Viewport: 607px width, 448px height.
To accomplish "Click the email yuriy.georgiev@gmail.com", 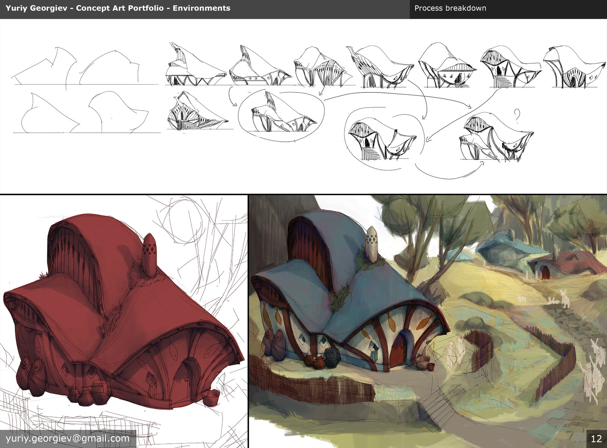I will [68, 439].
